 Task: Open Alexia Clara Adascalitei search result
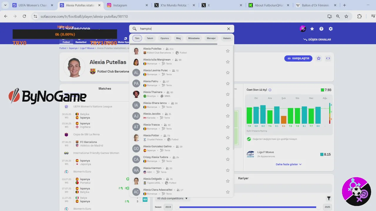[181, 192]
